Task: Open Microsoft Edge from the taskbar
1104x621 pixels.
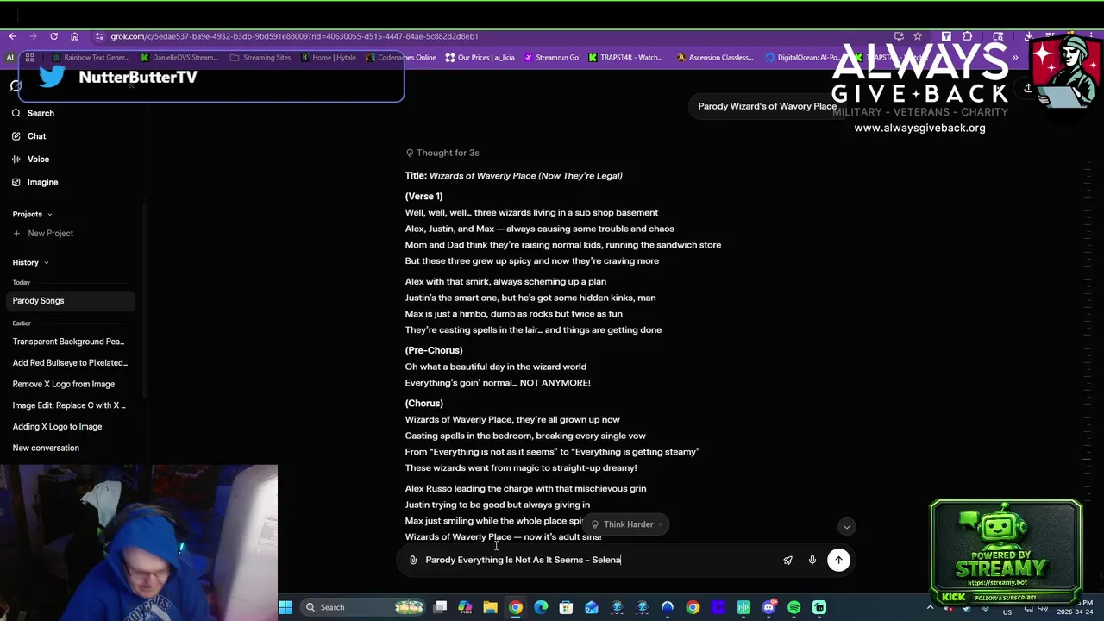Action: point(541,607)
